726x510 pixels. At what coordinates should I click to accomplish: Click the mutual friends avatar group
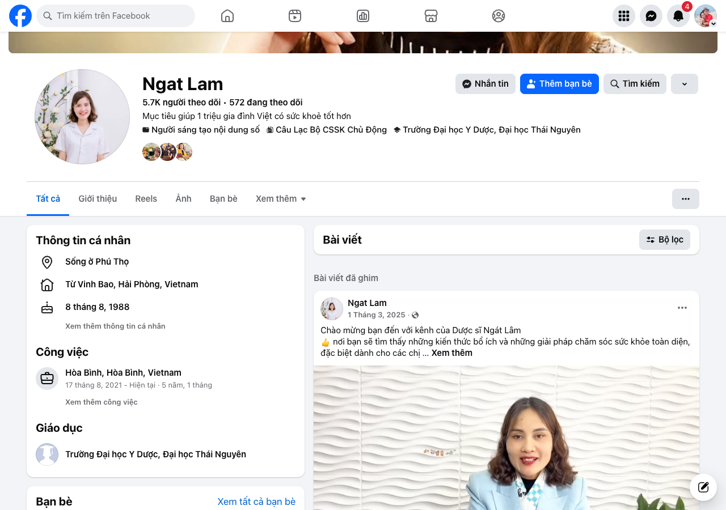(167, 152)
